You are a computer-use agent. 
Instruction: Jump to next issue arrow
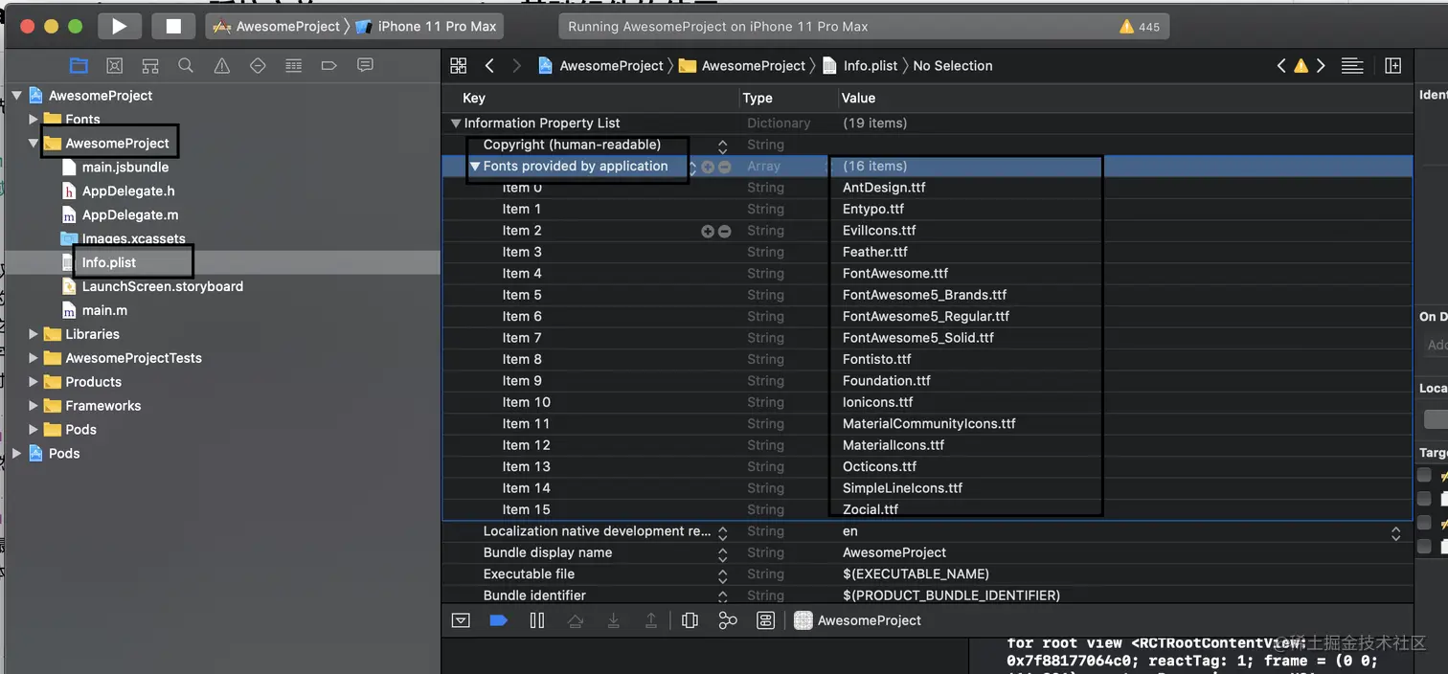(x=1321, y=65)
